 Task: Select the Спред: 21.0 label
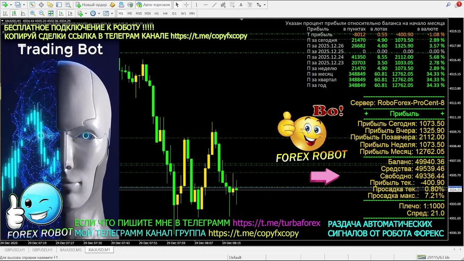point(426,213)
